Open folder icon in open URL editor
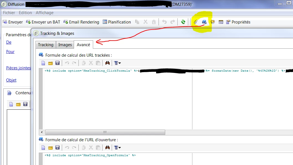The height and width of the screenshot is (165, 293). click(50, 148)
